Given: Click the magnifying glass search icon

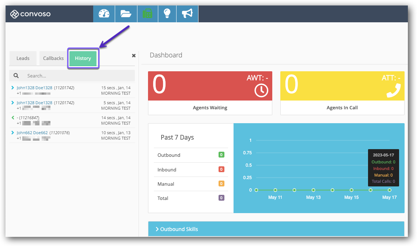Looking at the screenshot, I should pyautogui.click(x=16, y=76).
